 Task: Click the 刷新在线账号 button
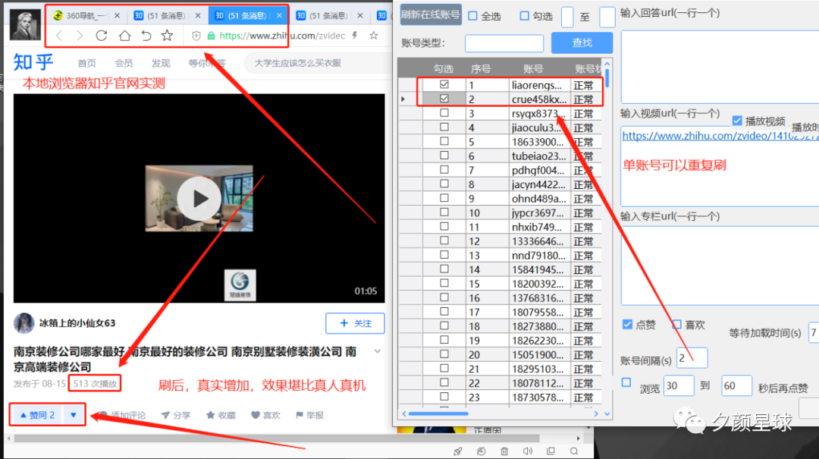pos(431,14)
